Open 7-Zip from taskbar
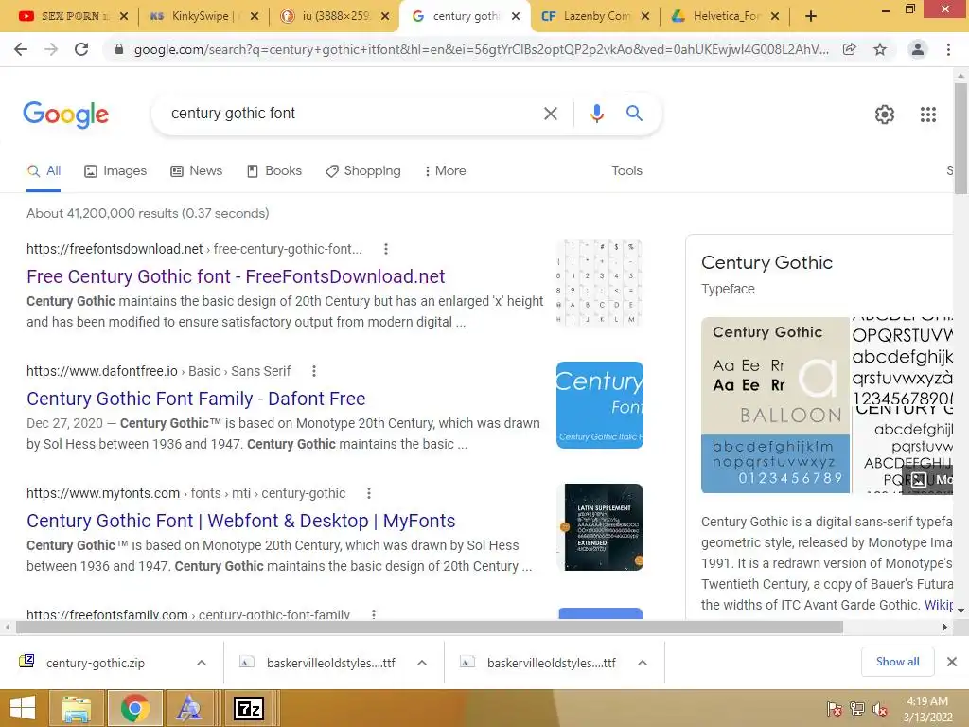Screen dimensions: 969x727 249,708
